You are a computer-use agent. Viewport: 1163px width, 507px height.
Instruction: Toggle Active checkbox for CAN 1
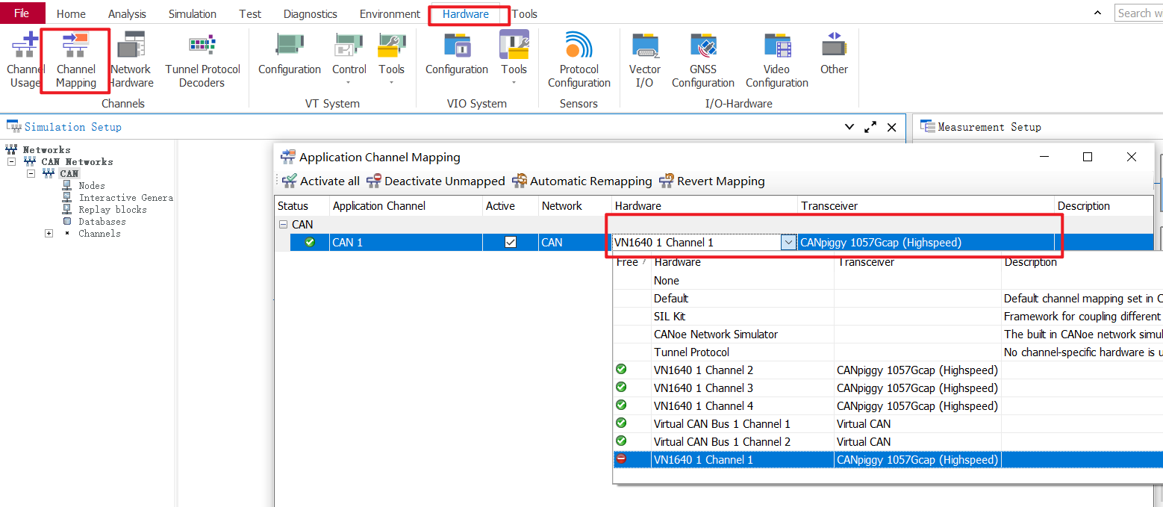click(511, 242)
